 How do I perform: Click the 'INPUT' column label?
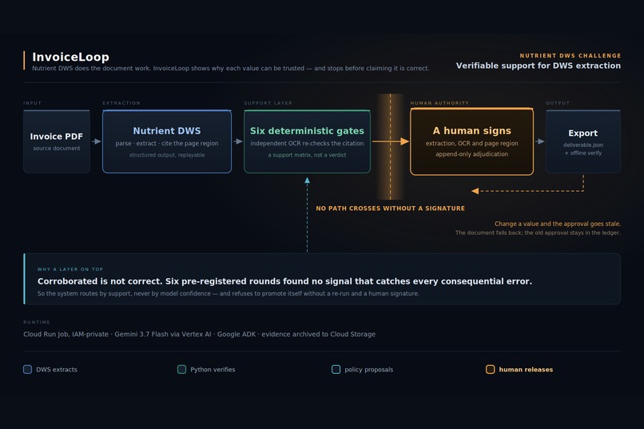tap(33, 103)
